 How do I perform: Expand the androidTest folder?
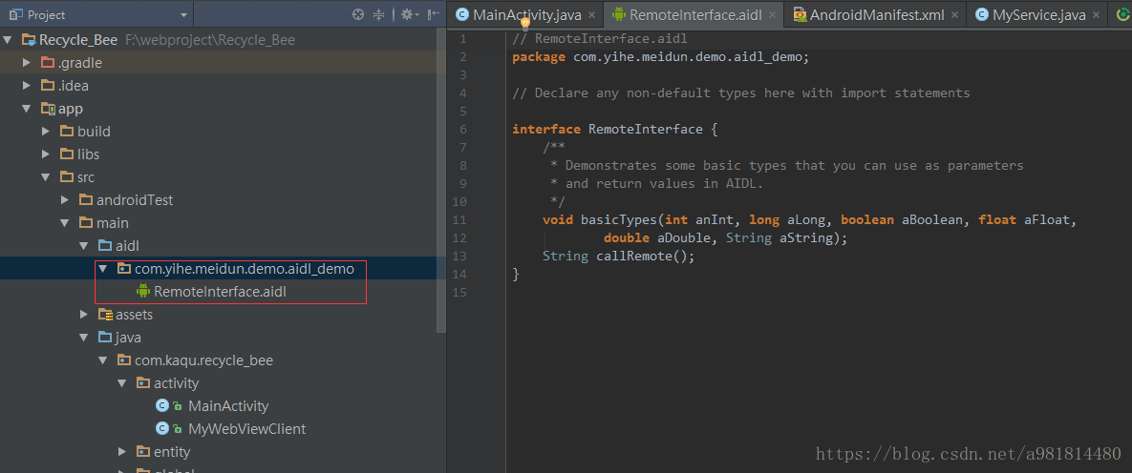coord(65,199)
